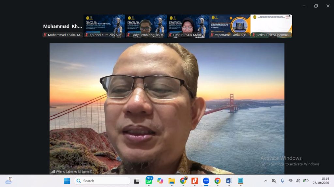Open the plain Google Chrome icon

[218, 181]
